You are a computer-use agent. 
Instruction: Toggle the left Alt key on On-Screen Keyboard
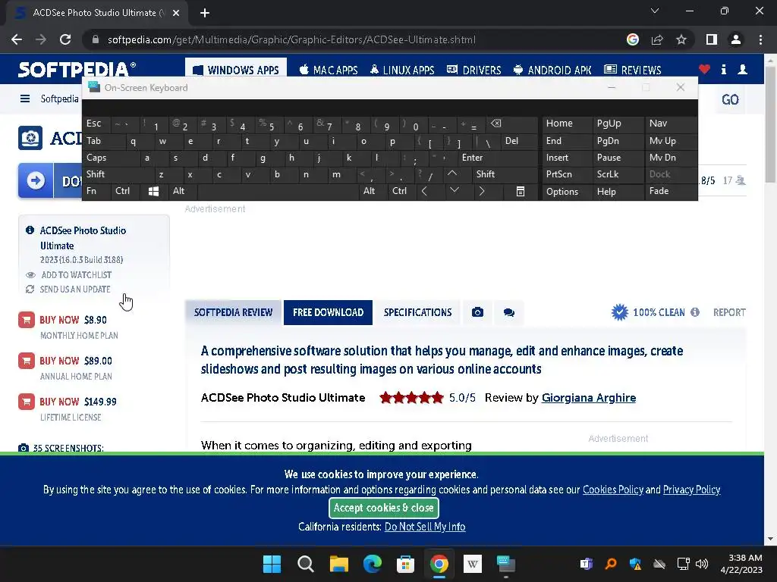pyautogui.click(x=183, y=190)
